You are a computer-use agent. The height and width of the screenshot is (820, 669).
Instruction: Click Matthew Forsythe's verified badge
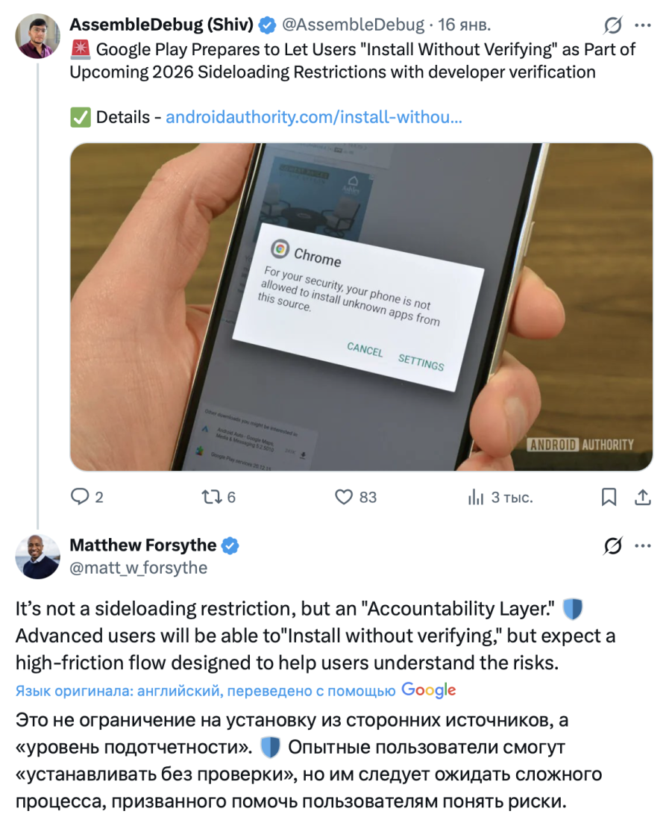[x=230, y=546]
